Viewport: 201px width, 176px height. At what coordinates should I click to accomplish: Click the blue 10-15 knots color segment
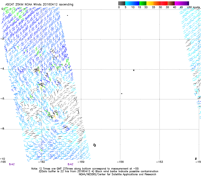[136, 3]
